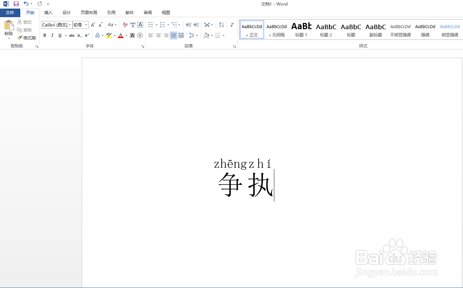The image size is (463, 288).
Task: Insert a bulleted list
Action: [x=151, y=25]
